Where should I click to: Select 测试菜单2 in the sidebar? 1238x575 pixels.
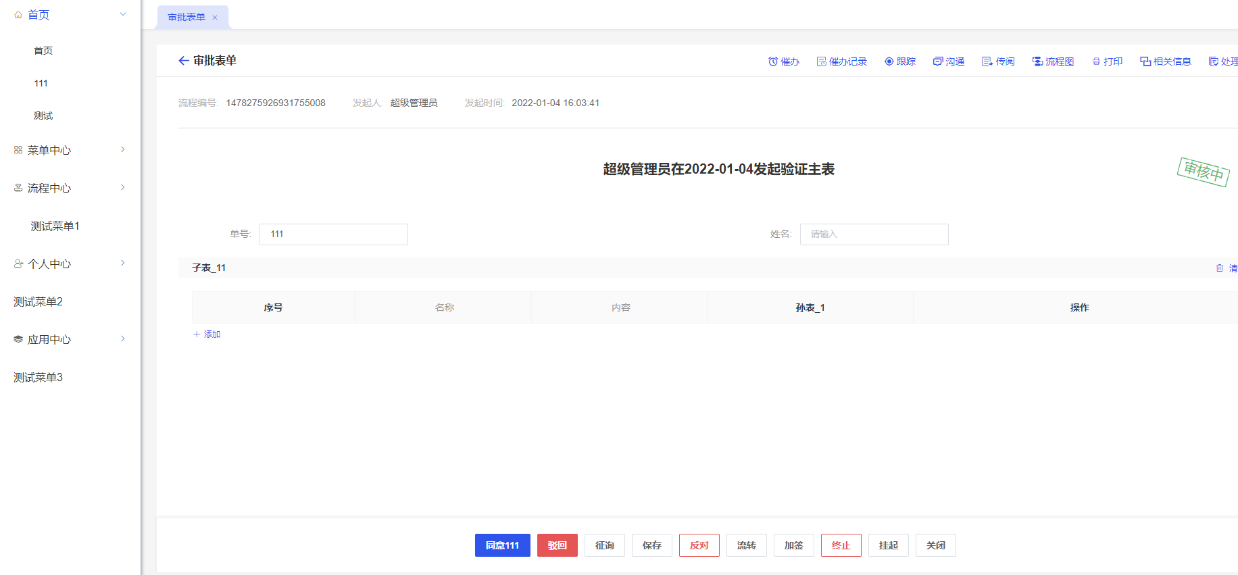[x=39, y=301]
